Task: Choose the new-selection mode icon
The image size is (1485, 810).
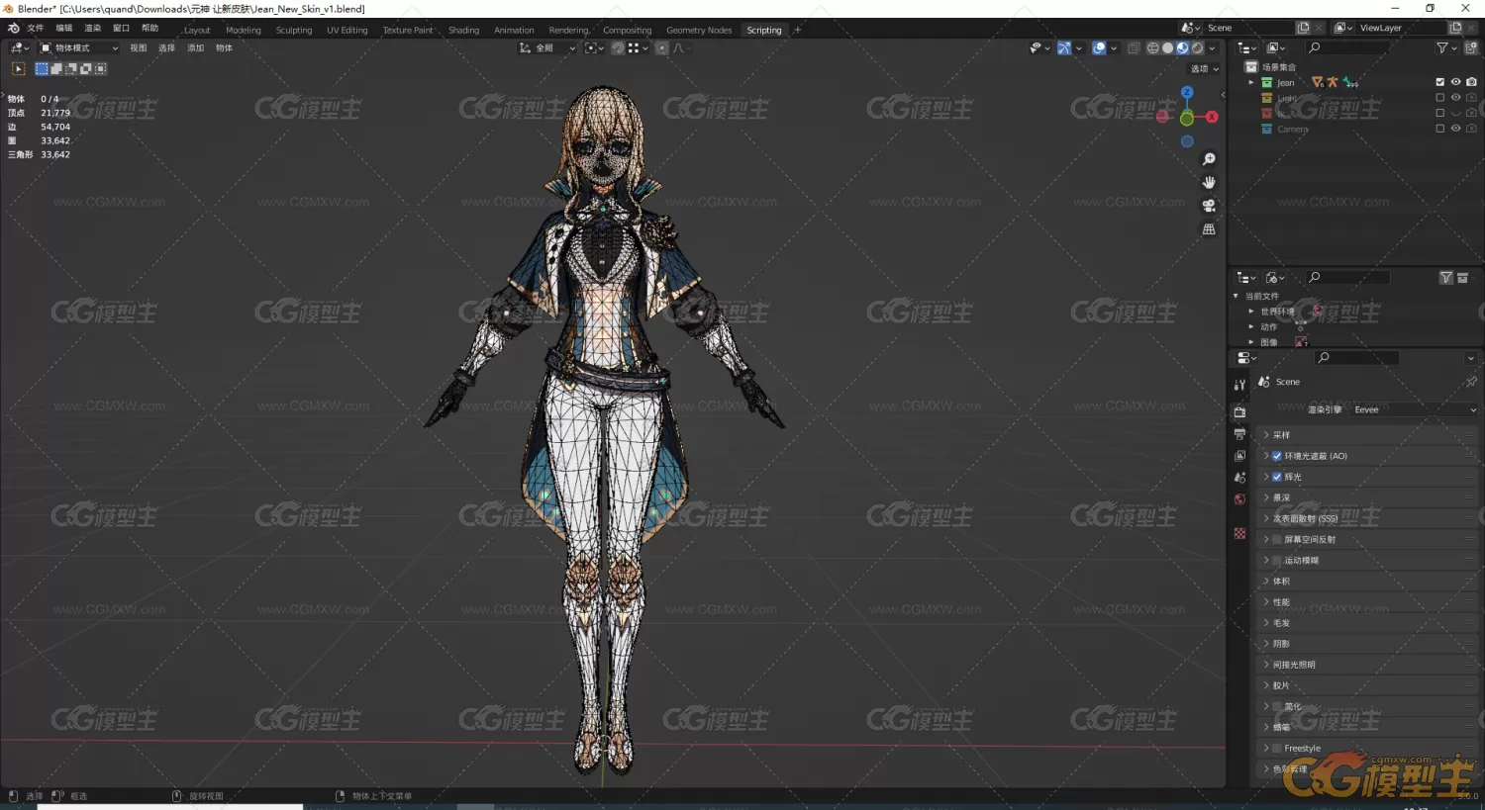Action: pos(42,68)
